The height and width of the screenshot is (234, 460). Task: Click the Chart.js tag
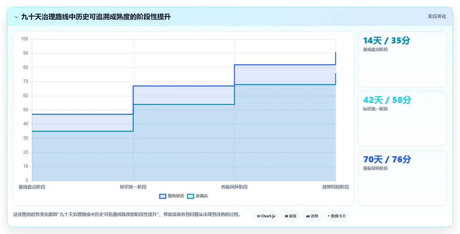click(x=266, y=216)
